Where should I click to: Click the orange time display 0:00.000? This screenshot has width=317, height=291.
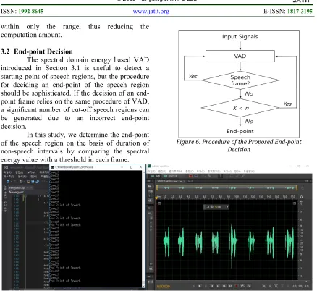pyautogui.click(x=164, y=287)
